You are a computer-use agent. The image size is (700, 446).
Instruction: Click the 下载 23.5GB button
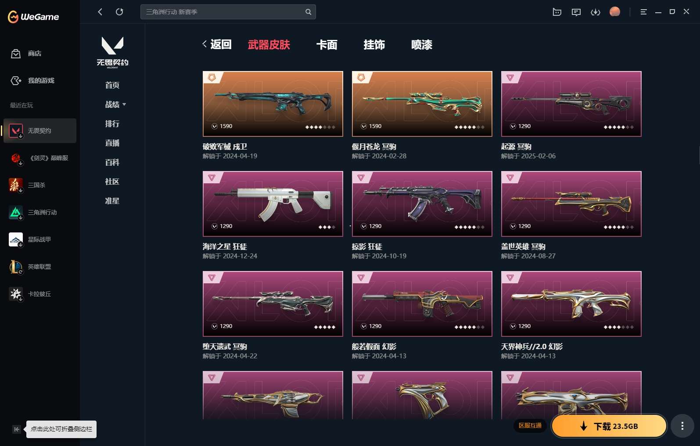tap(609, 426)
